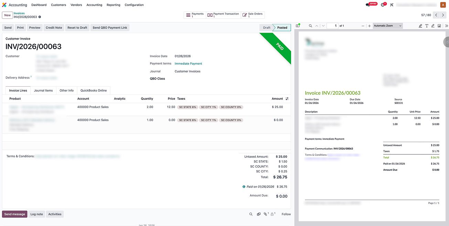Toggle the PDF viewer sidebar
This screenshot has height=226, width=449.
tap(298, 26)
